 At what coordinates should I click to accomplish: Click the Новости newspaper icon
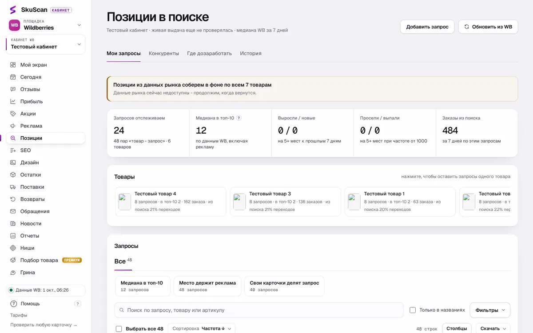point(13,223)
